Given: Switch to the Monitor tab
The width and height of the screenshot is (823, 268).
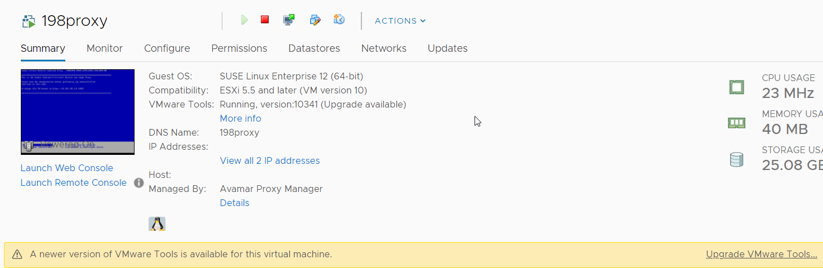Looking at the screenshot, I should pyautogui.click(x=105, y=48).
